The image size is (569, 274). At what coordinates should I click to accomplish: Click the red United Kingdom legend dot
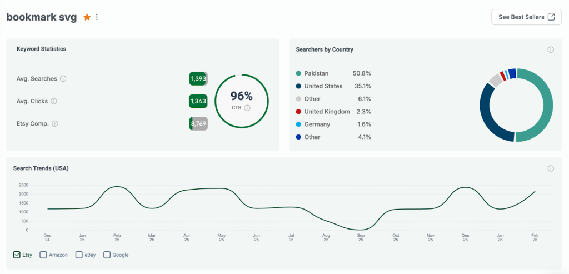coord(299,112)
